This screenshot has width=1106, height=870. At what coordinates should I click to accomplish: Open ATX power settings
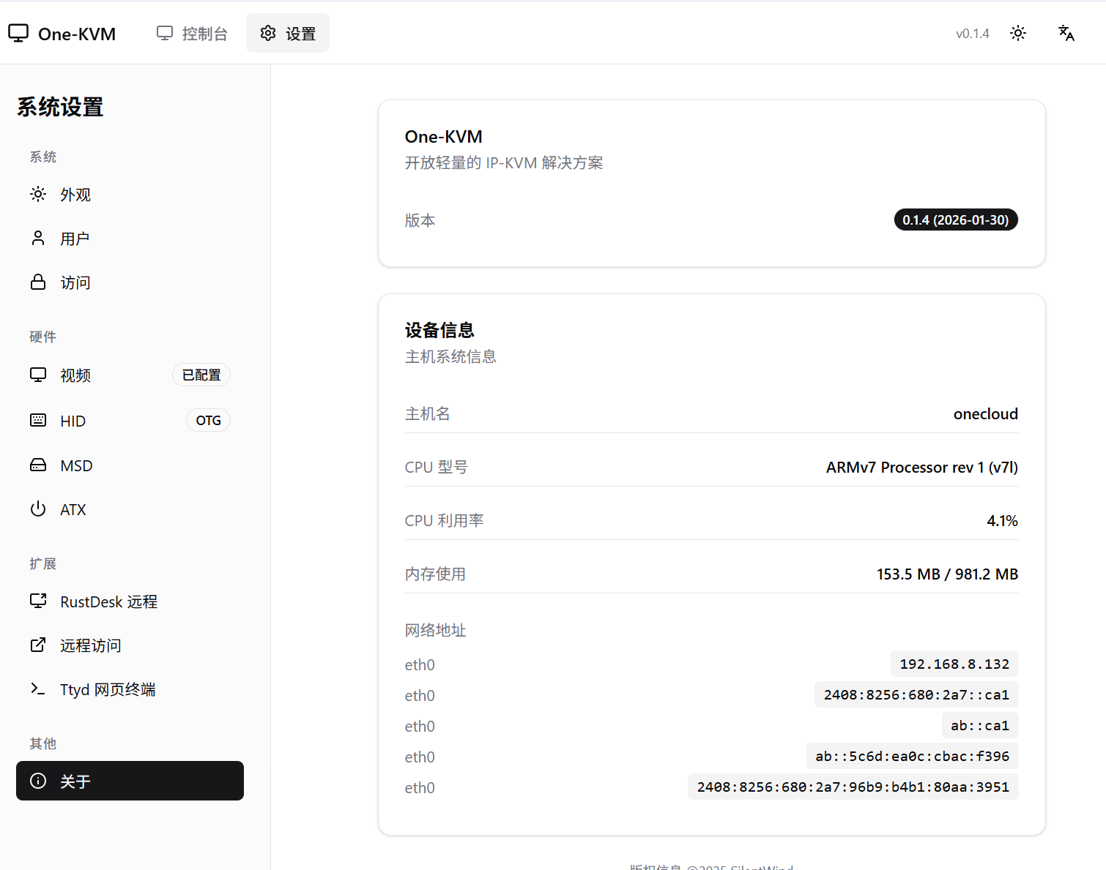(73, 510)
